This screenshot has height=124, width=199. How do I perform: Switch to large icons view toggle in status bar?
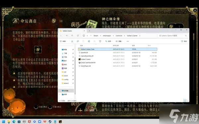point(187,101)
